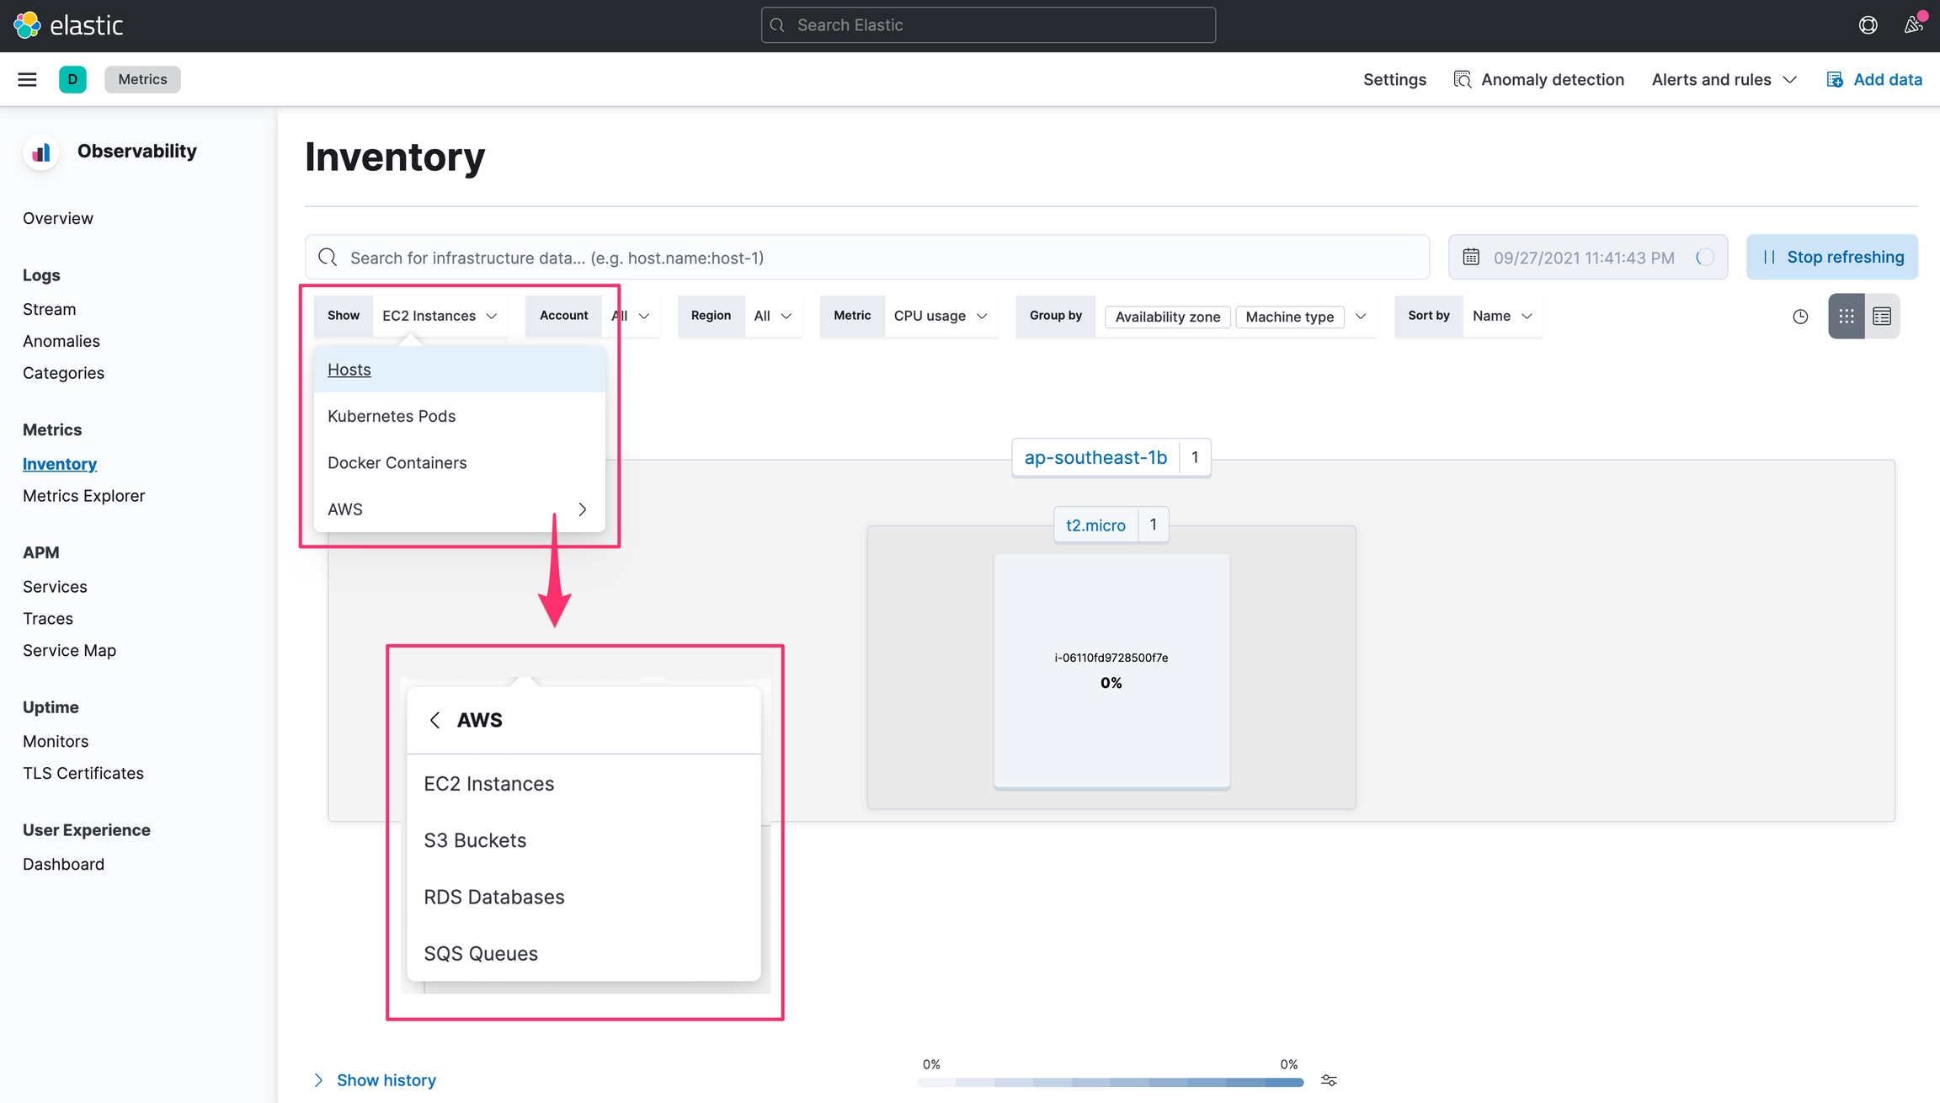
Task: Open the hamburger navigation menu
Action: point(27,79)
